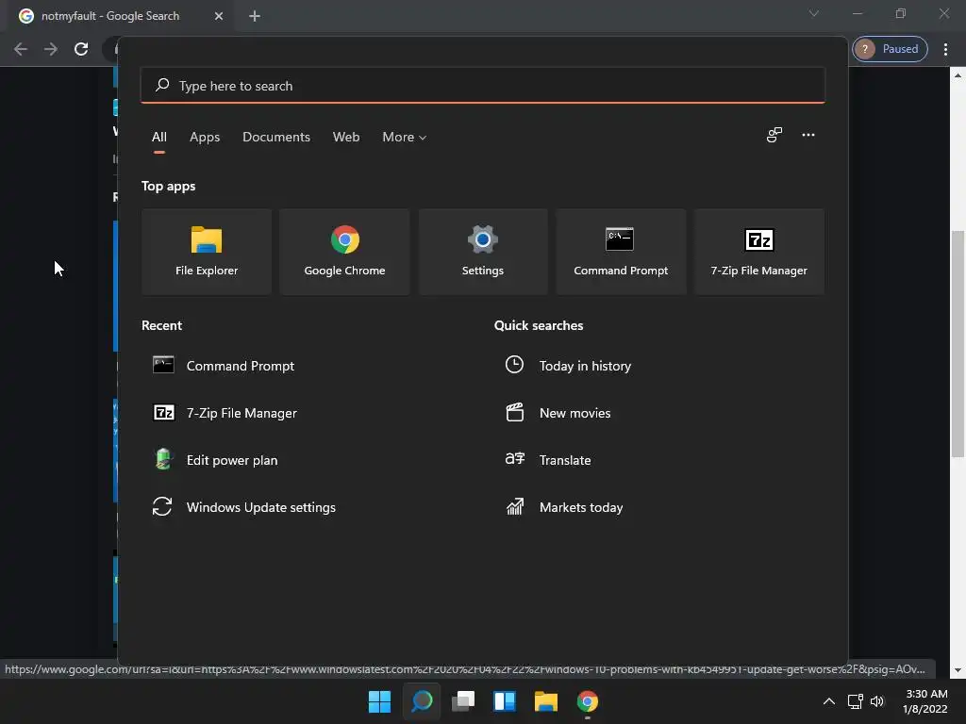The height and width of the screenshot is (724, 966).
Task: Reload the Chrome page
Action: click(81, 49)
